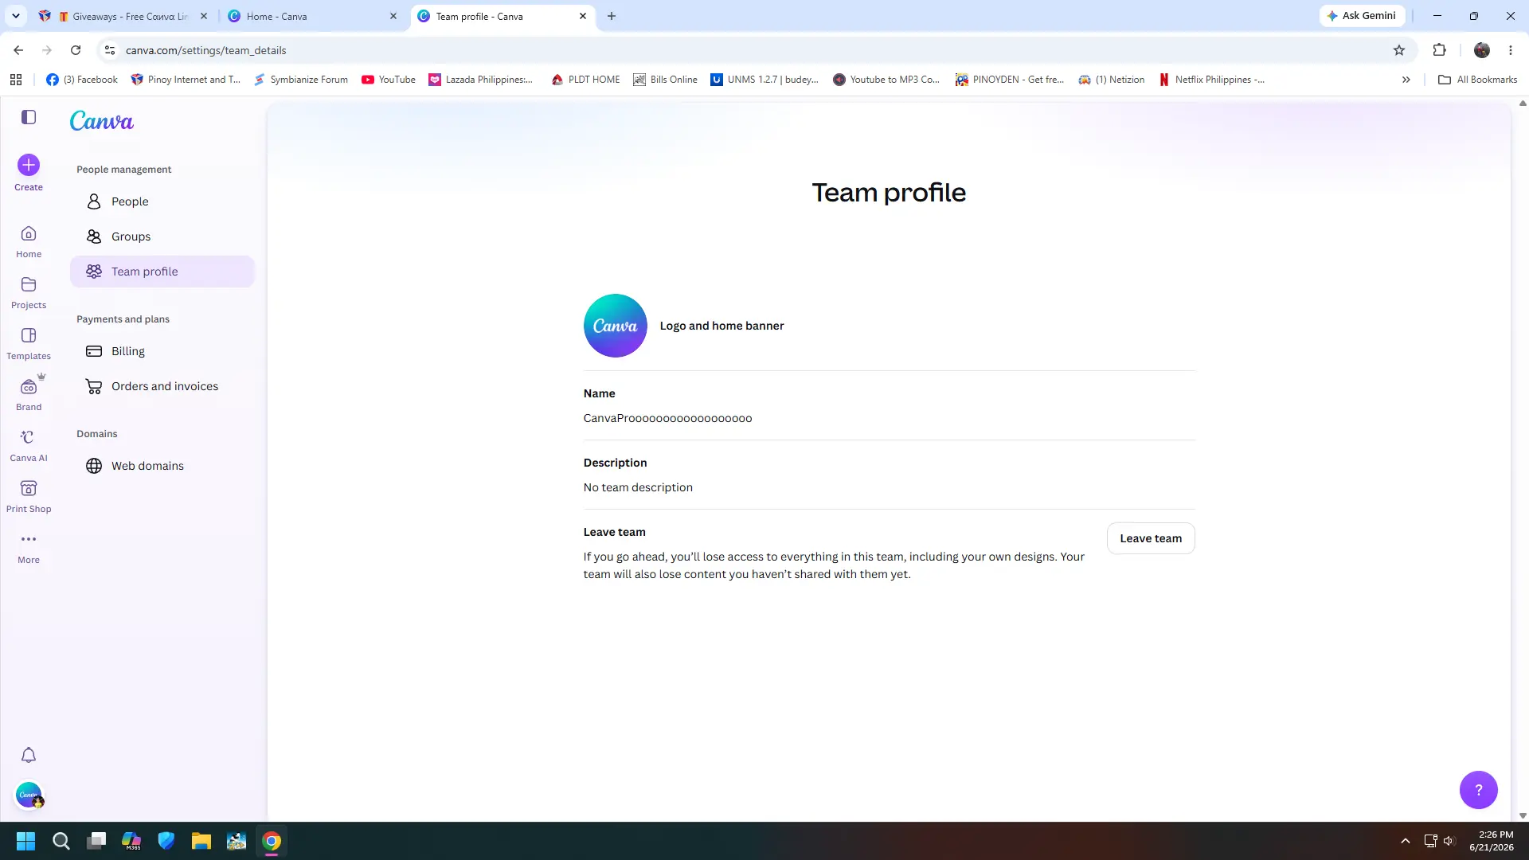View site information icon in address bar
The image size is (1529, 860).
pos(110,50)
